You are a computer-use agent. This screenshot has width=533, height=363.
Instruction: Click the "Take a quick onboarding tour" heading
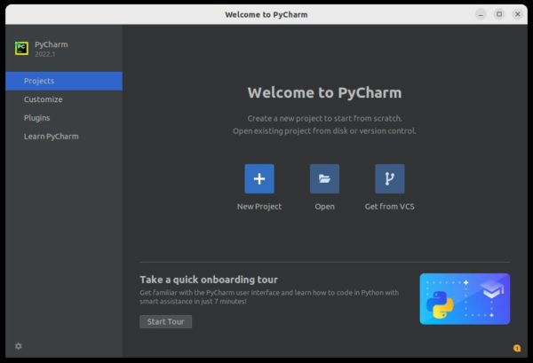point(209,280)
